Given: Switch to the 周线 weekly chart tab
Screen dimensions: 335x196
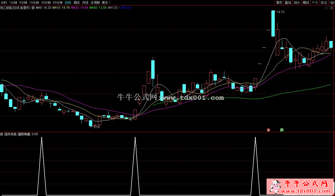Looking at the screenshot, I should pyautogui.click(x=76, y=3).
